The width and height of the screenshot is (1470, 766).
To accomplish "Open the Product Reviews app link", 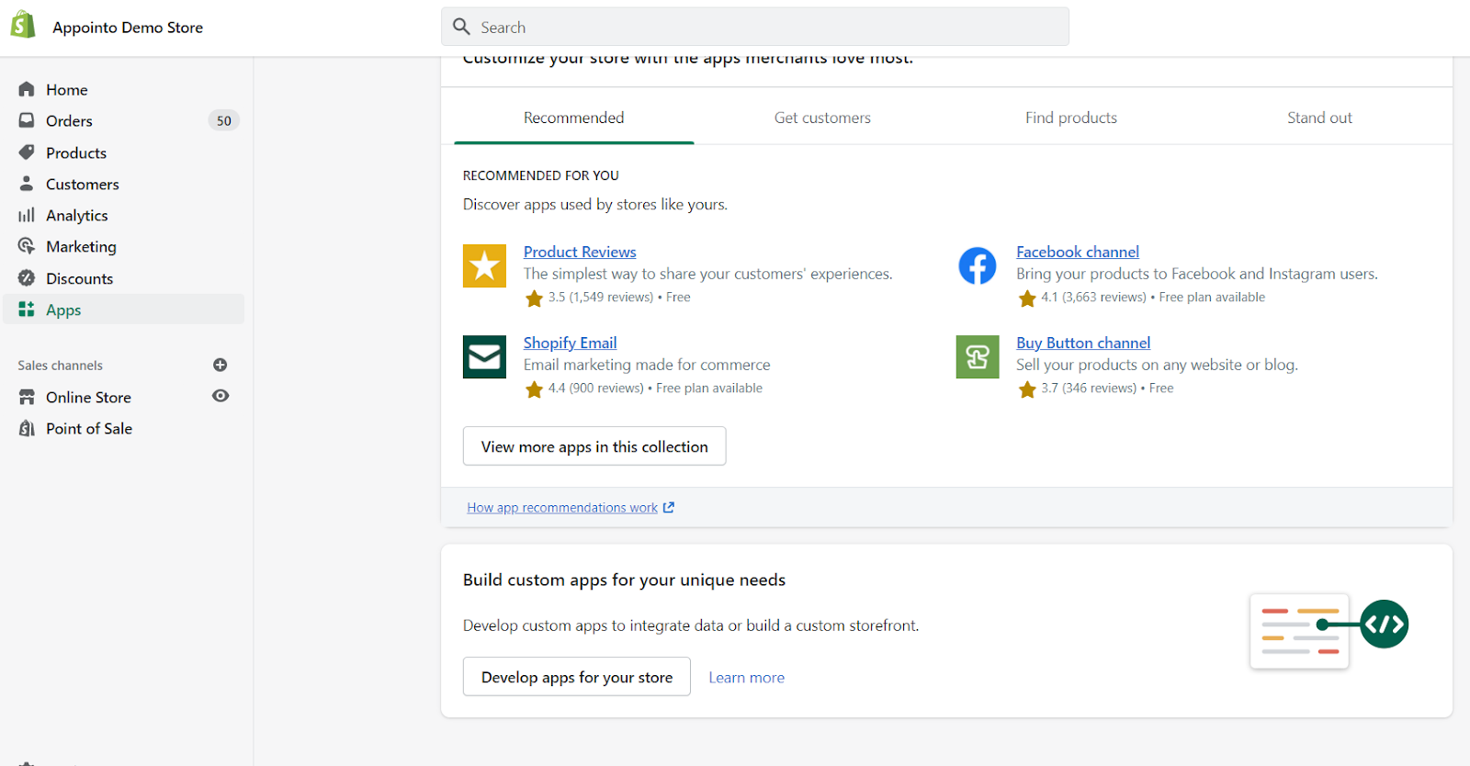I will point(580,252).
